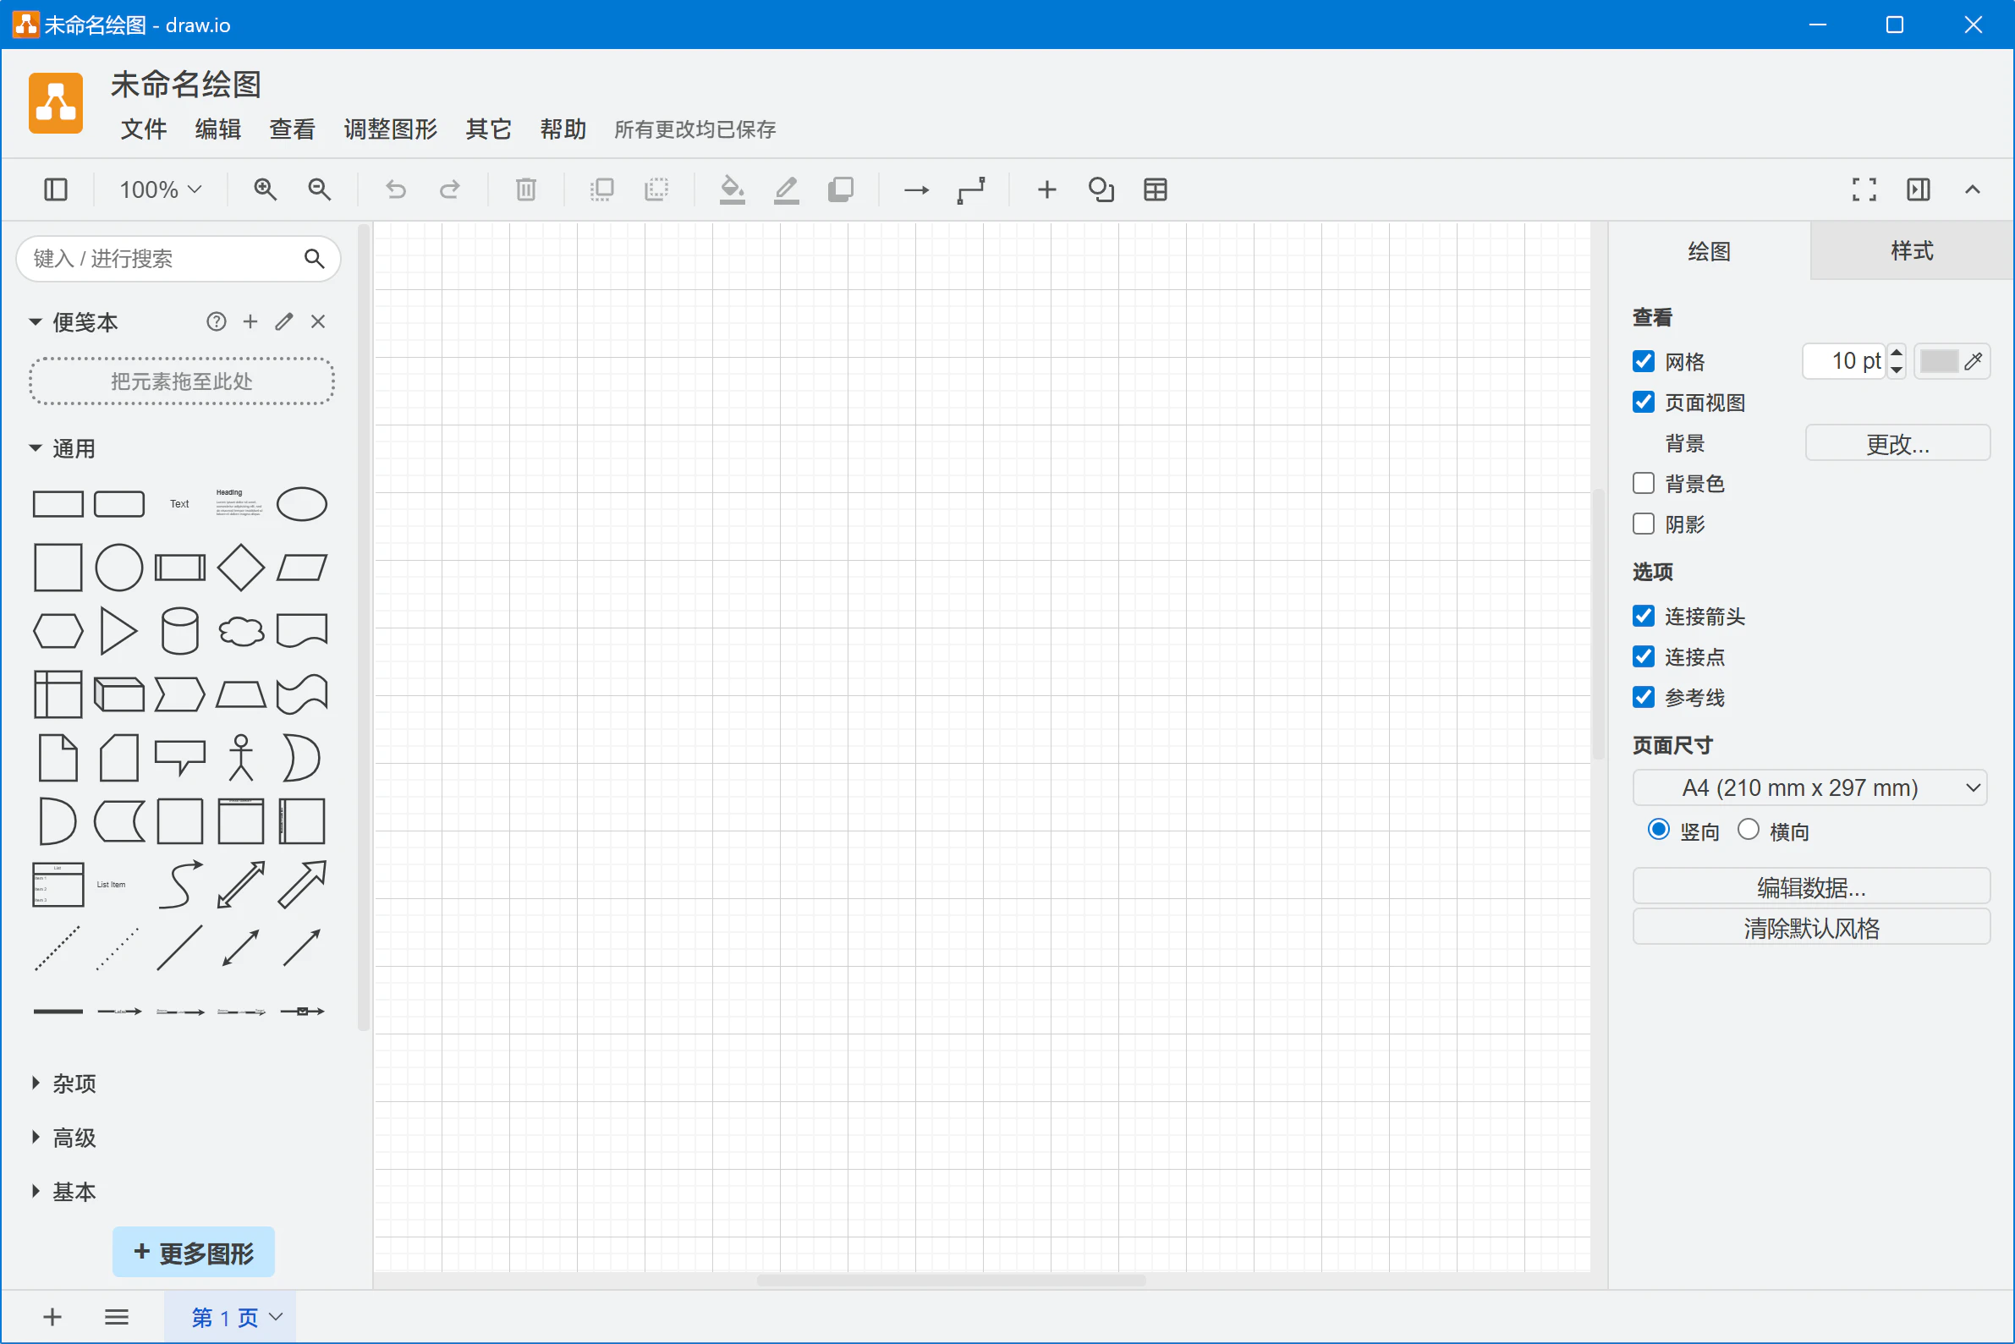Click the Insert Table icon

pyautogui.click(x=1154, y=189)
